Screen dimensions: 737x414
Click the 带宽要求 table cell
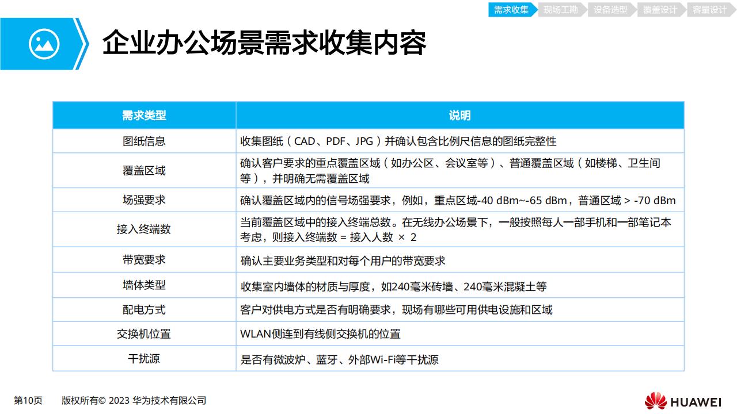144,260
